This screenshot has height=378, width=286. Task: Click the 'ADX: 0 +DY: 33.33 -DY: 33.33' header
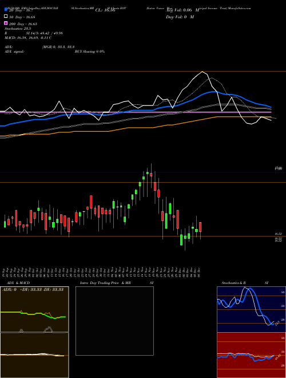pos(33,289)
